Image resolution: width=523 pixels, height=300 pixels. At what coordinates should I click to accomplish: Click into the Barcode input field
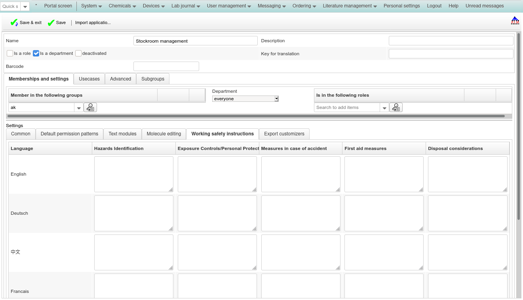pos(166,66)
